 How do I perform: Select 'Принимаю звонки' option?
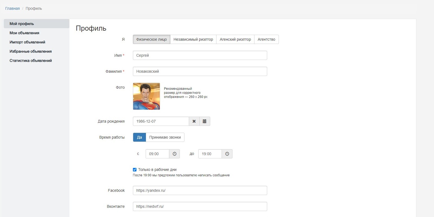point(165,137)
